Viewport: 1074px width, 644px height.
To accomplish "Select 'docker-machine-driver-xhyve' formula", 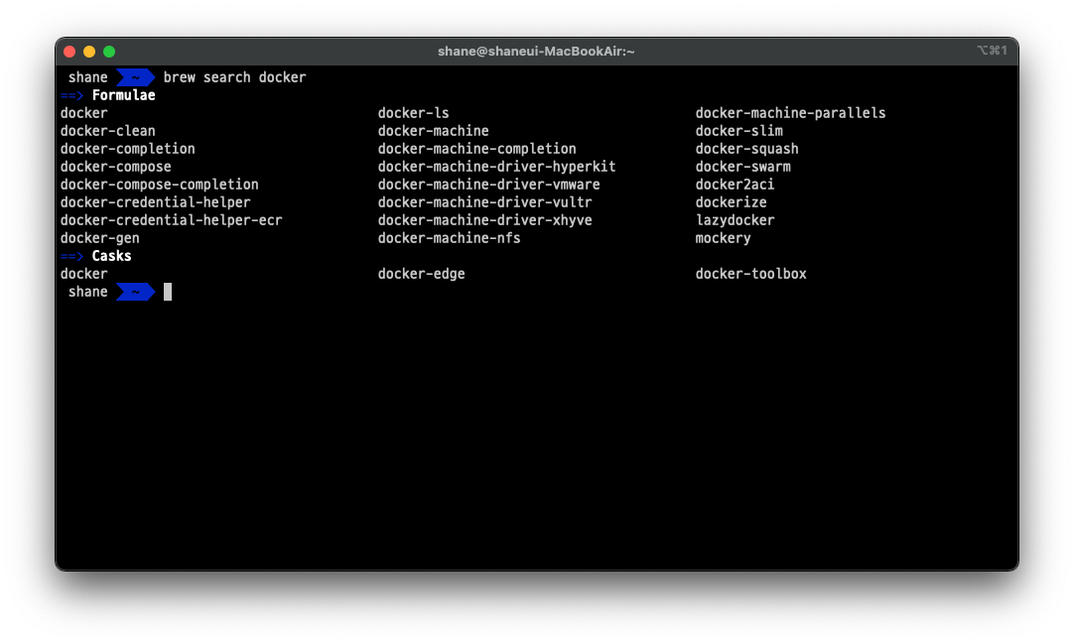I will tap(485, 219).
